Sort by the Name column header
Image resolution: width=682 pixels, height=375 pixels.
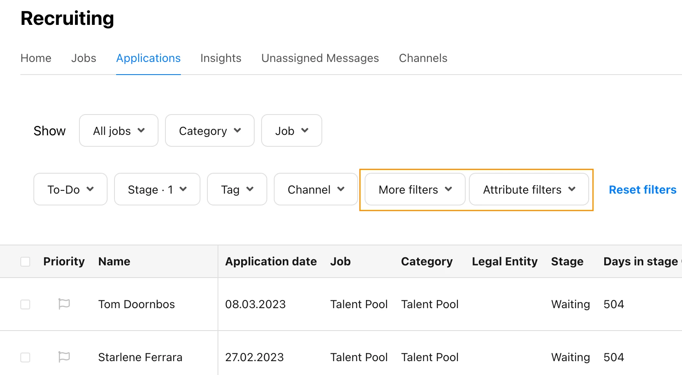pos(114,261)
